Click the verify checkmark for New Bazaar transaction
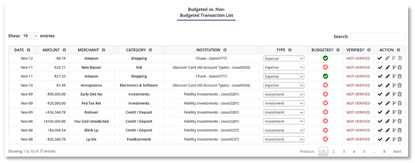The image size is (415, 163). [x=380, y=68]
